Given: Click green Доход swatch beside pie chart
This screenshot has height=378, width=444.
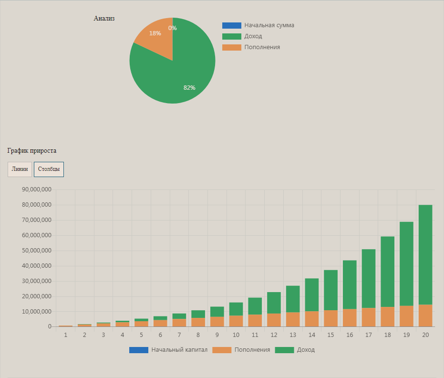Looking at the screenshot, I should (232, 36).
